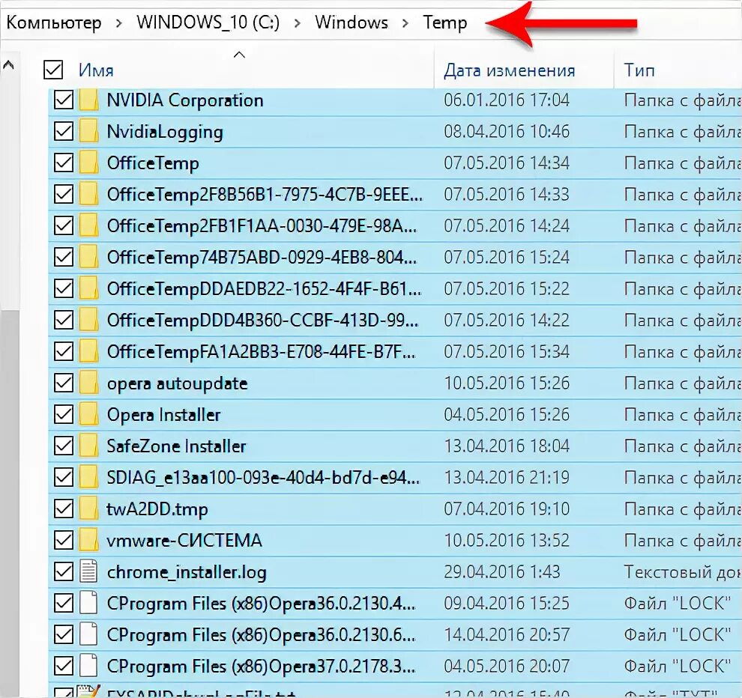Image resolution: width=742 pixels, height=698 pixels.
Task: Click the vmware-СИСТЕМА folder icon
Action: [88, 541]
